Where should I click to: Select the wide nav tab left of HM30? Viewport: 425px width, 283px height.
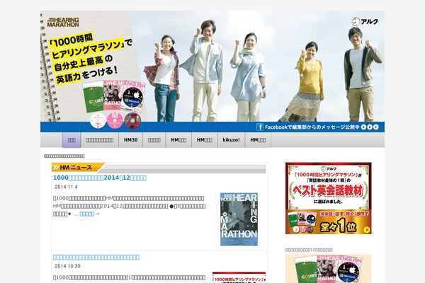[x=99, y=140]
